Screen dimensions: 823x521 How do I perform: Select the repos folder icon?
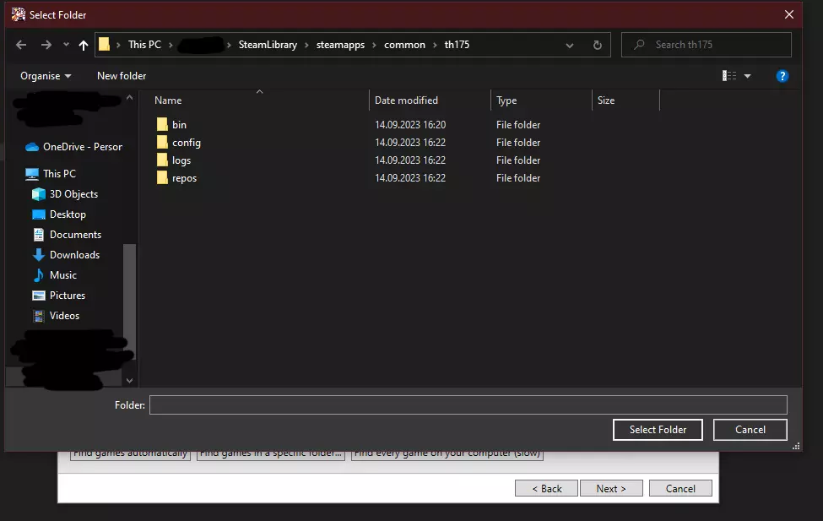tap(162, 178)
